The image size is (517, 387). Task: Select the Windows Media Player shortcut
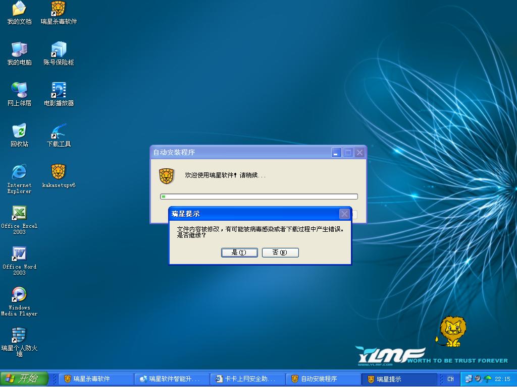coord(19,301)
